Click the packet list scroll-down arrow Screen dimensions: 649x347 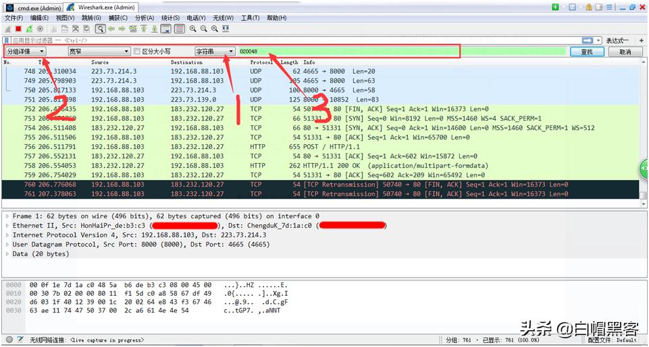(x=643, y=203)
